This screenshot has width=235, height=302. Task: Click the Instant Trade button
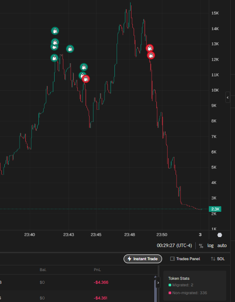click(143, 259)
